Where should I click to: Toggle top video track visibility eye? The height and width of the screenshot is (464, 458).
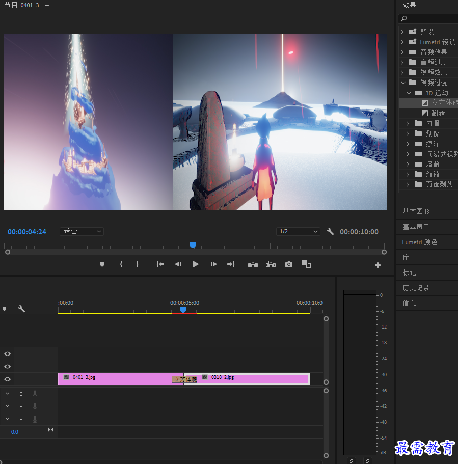[8, 353]
